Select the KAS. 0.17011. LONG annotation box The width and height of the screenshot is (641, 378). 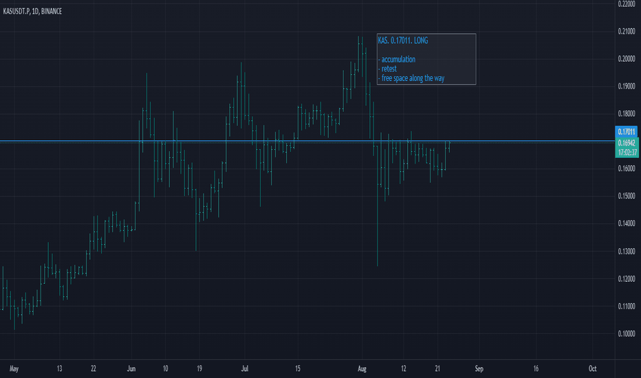[x=426, y=59]
